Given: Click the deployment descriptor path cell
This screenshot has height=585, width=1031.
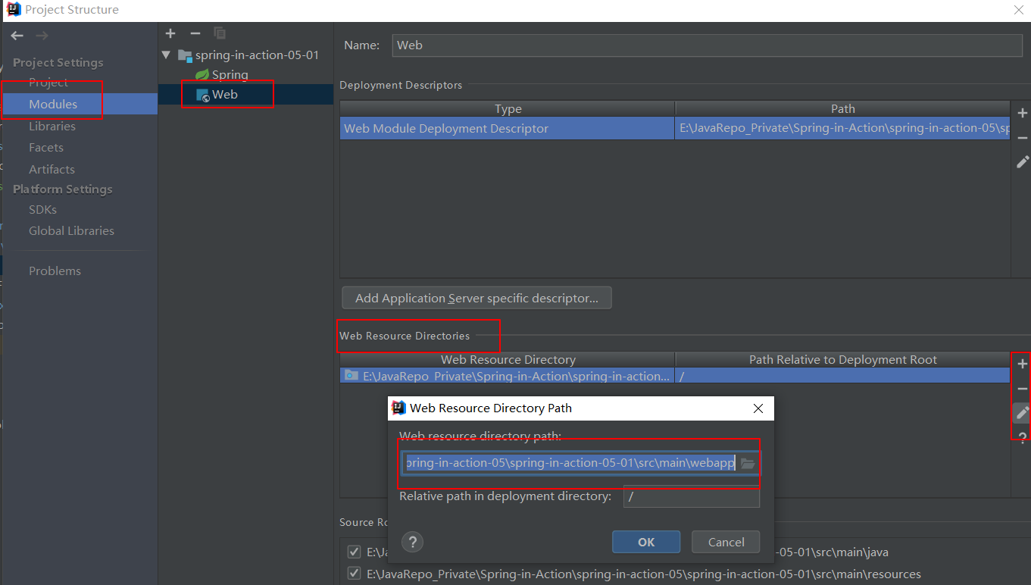Looking at the screenshot, I should click(843, 128).
